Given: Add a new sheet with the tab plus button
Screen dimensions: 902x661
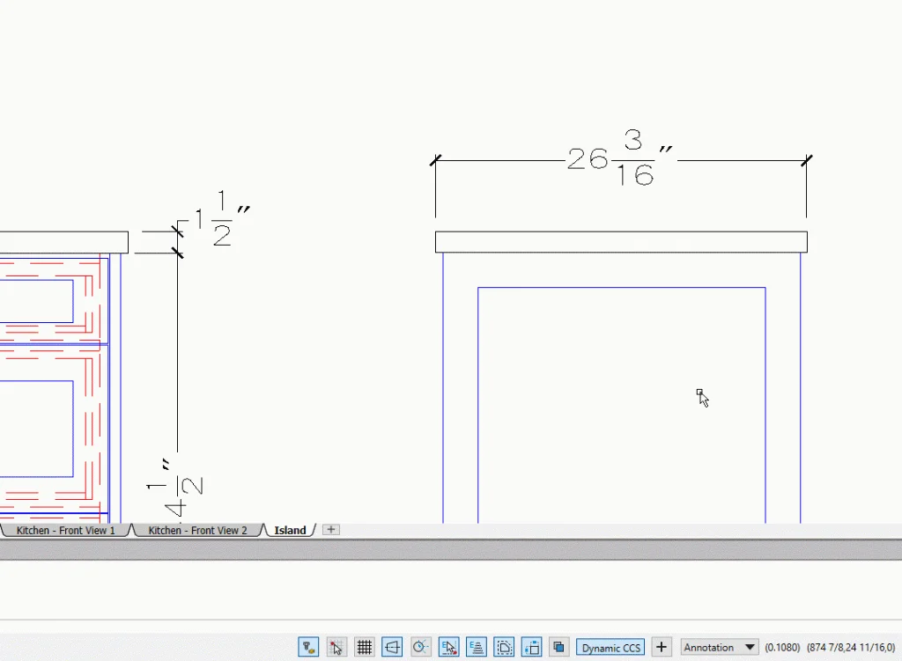Looking at the screenshot, I should tap(331, 530).
